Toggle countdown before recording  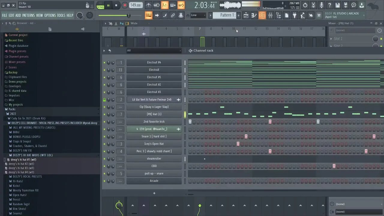165,5
